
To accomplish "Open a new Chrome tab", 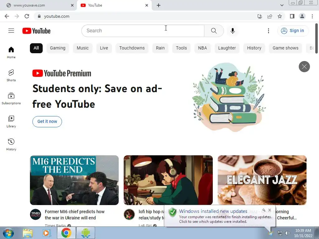I will pos(159,5).
